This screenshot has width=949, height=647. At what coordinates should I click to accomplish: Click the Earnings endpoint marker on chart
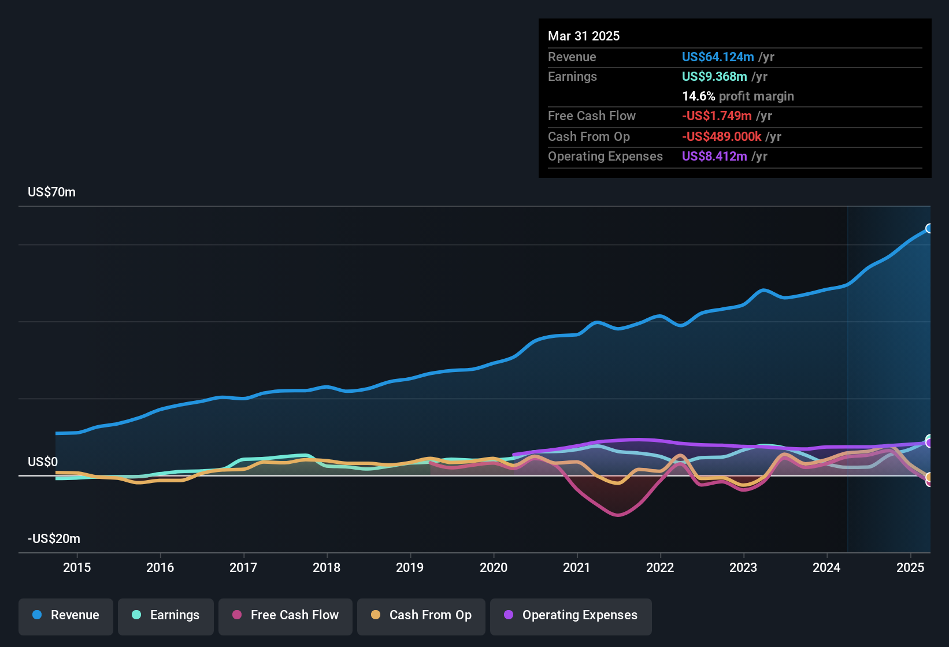point(930,439)
